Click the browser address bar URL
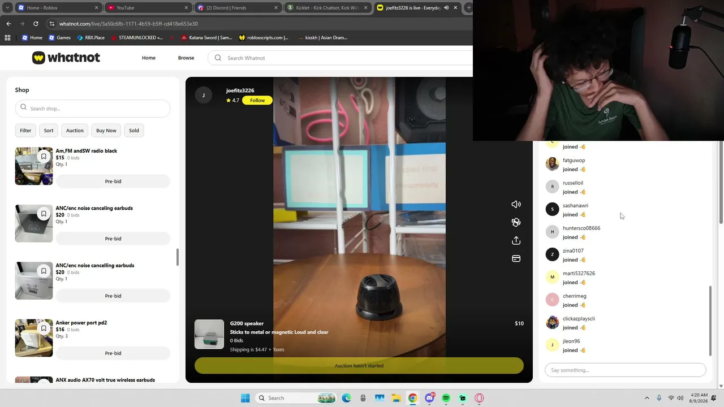The image size is (724, 407). (128, 24)
